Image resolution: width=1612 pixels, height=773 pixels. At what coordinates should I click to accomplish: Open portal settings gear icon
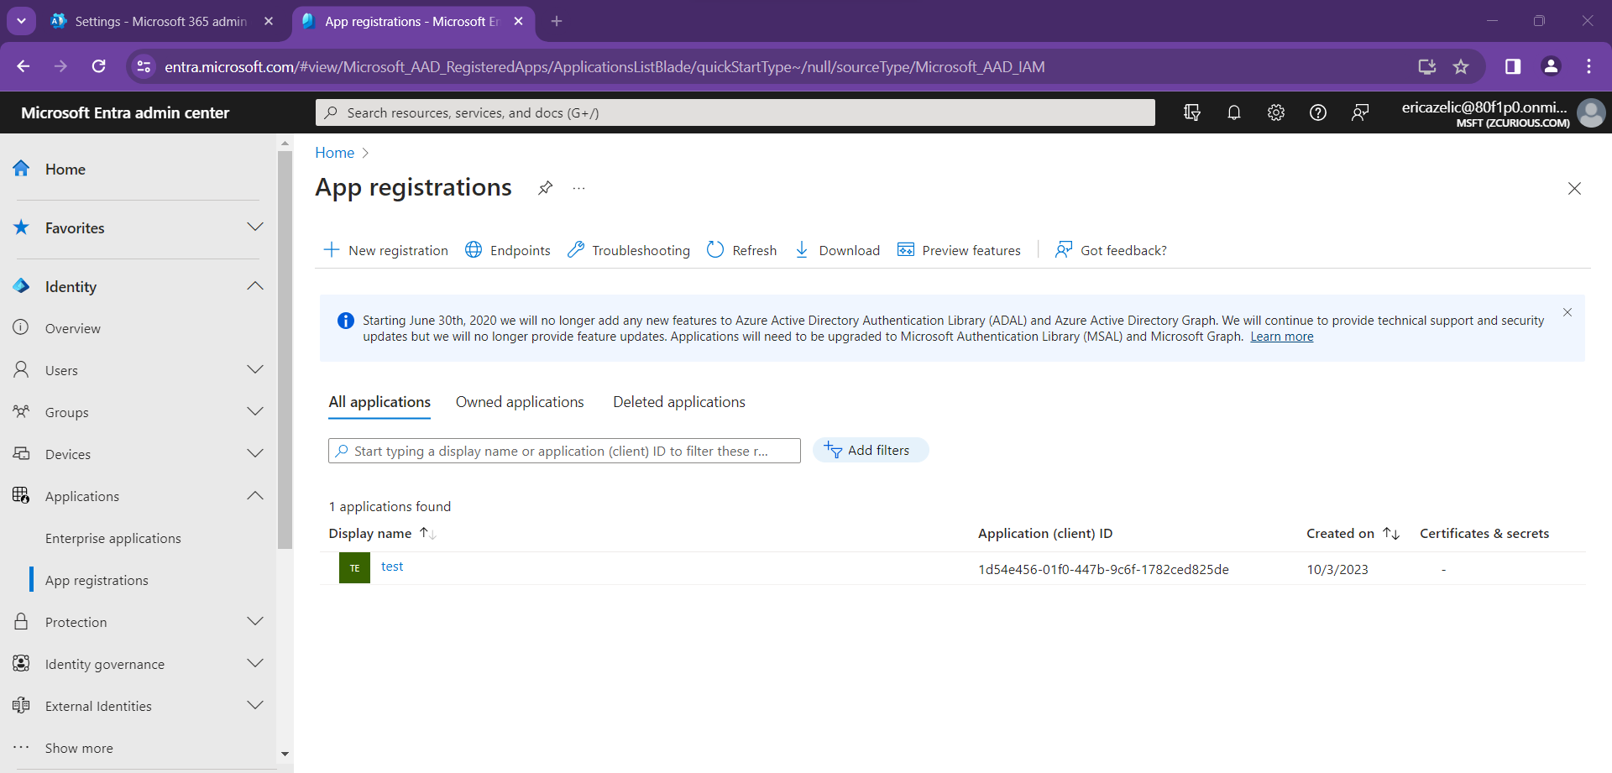pos(1276,112)
